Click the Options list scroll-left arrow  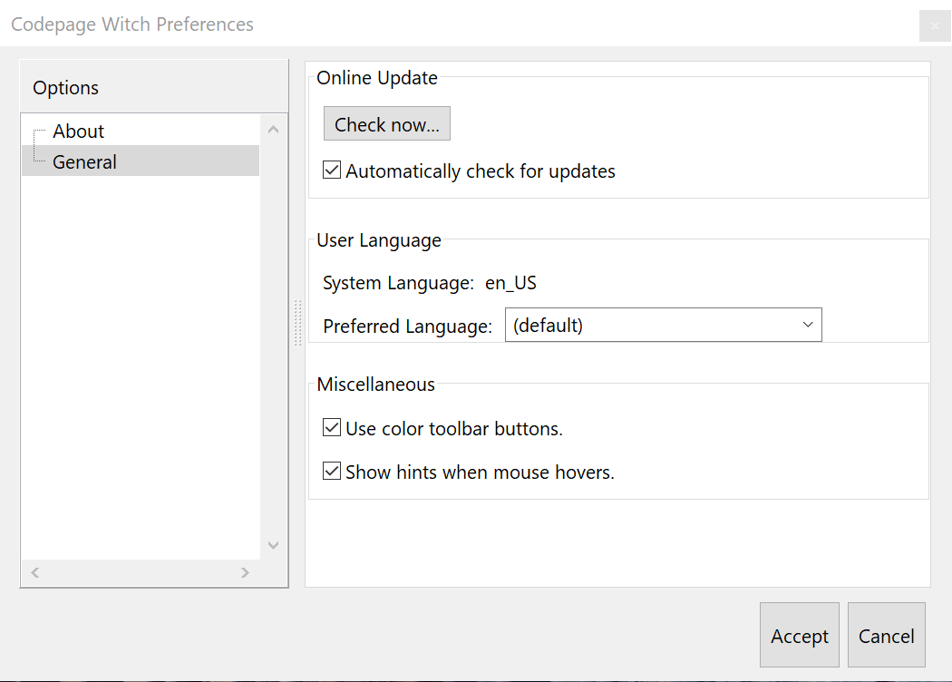(35, 573)
